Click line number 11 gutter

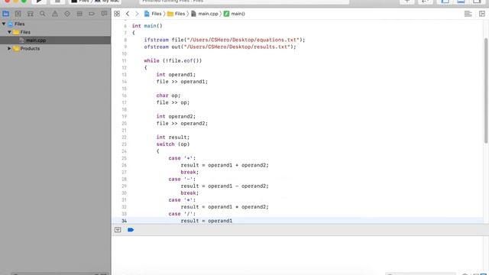point(124,61)
